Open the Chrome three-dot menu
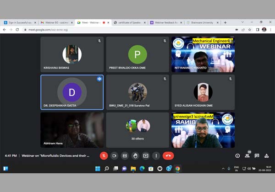This screenshot has height=192, width=275. click(270, 30)
